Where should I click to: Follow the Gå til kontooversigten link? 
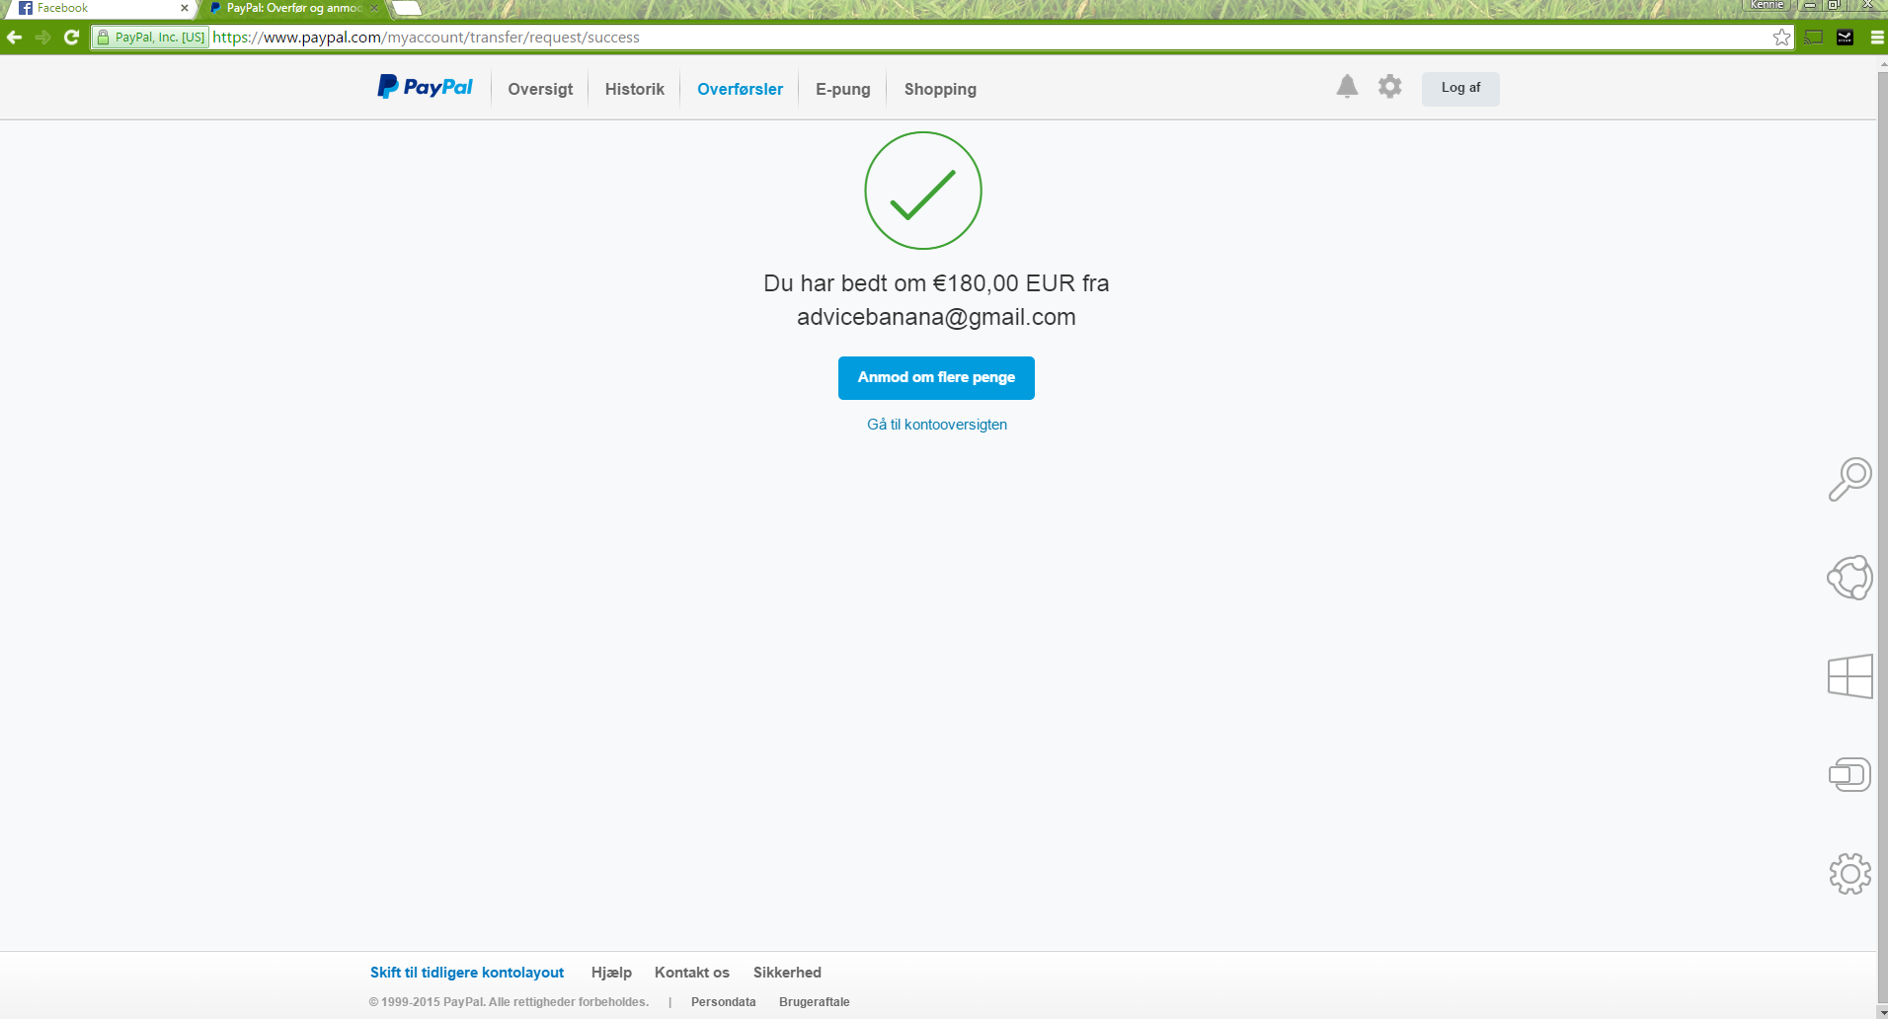pyautogui.click(x=936, y=425)
